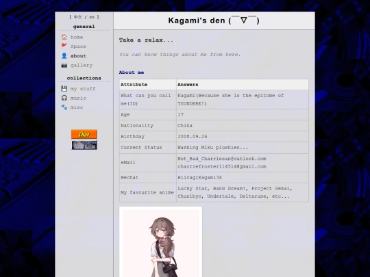Select the about menu entry
This screenshot has width=370, height=277.
[x=78, y=56]
